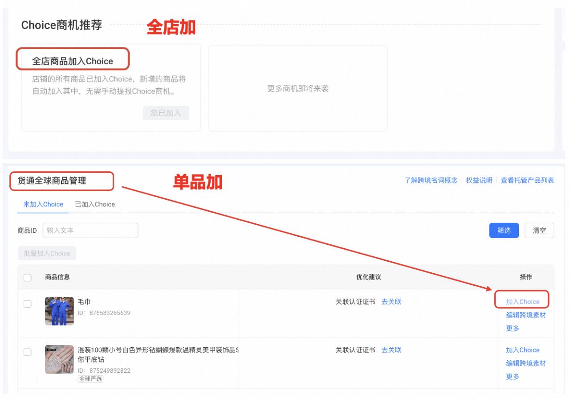Click the 商品信息 column header
This screenshot has width=570, height=399.
pos(57,277)
